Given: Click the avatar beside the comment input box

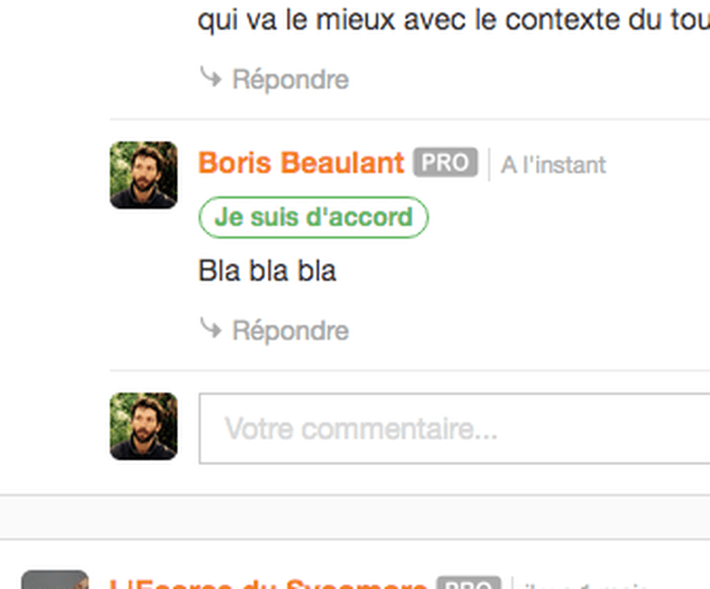Looking at the screenshot, I should [x=144, y=426].
